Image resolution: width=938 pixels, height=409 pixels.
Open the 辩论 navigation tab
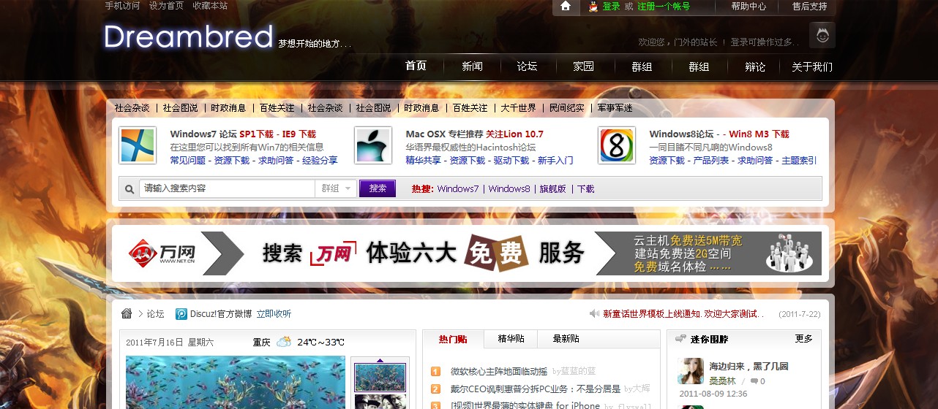pos(755,67)
